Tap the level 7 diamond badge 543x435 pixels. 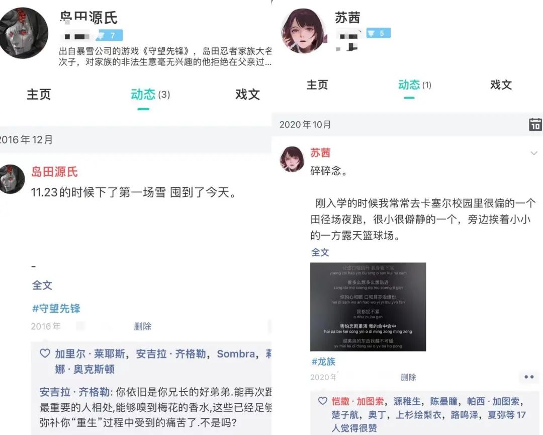pos(110,35)
